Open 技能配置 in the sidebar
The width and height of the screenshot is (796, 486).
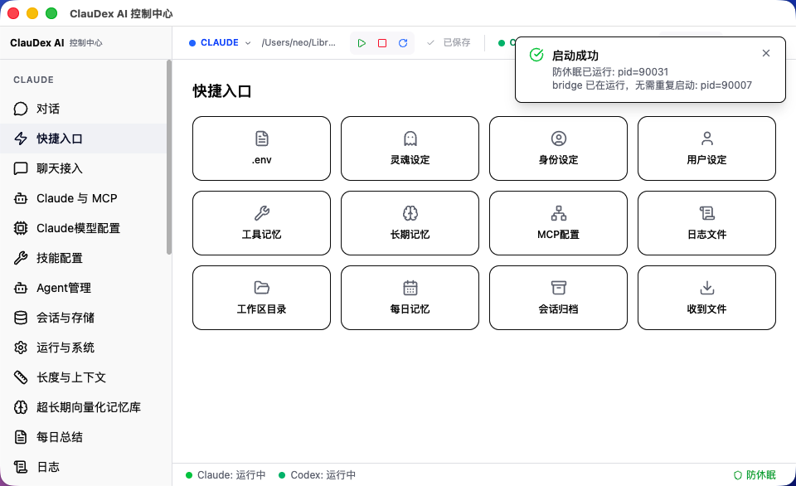click(83, 258)
